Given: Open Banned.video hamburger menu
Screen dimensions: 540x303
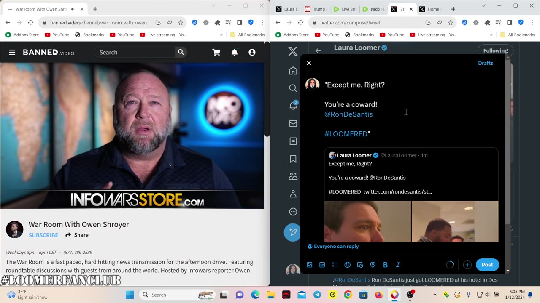Looking at the screenshot, I should pyautogui.click(x=12, y=52).
